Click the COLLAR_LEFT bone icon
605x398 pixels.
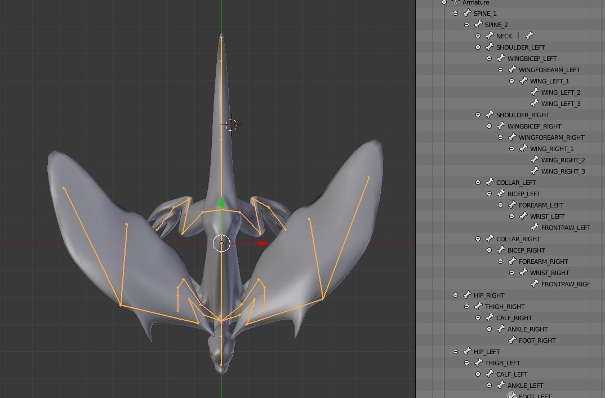(x=490, y=182)
